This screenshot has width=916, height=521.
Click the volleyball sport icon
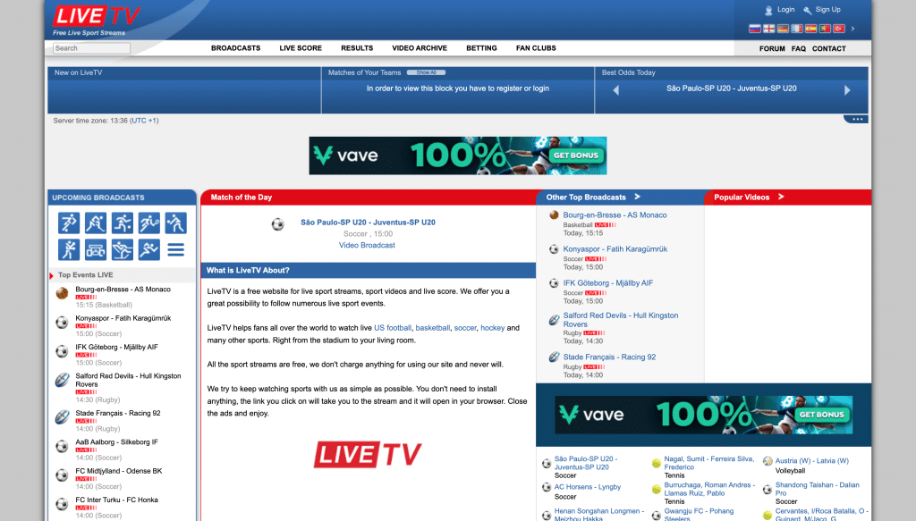pyautogui.click(x=175, y=223)
